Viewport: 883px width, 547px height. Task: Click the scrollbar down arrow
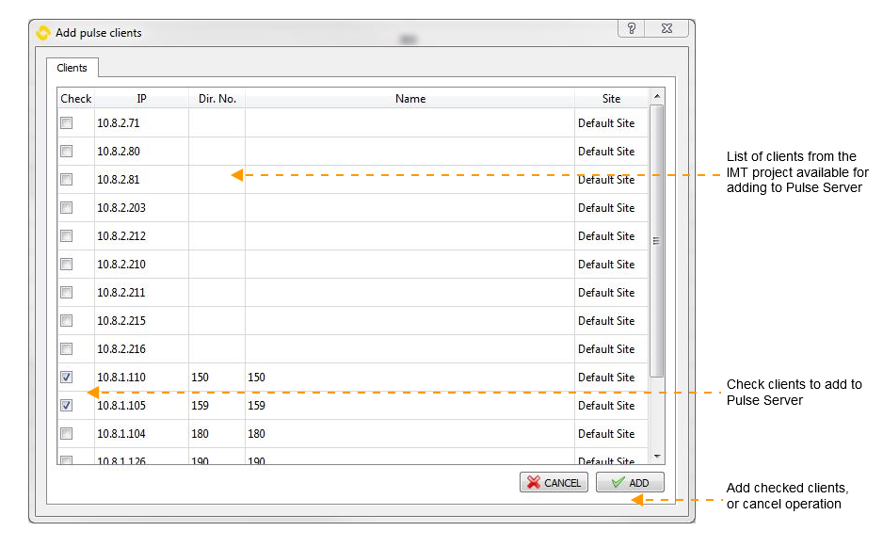coord(657,457)
